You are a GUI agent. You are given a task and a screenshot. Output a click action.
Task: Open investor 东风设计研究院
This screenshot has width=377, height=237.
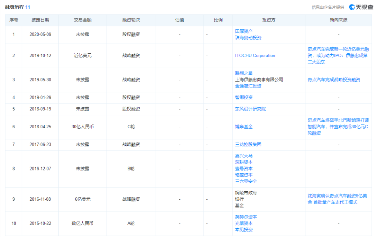[x=250, y=109]
